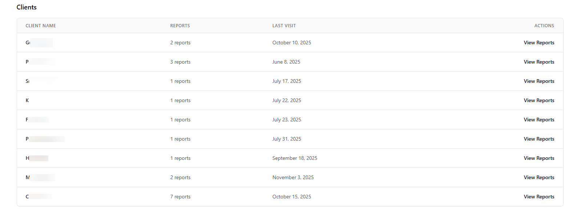Open View Reports for the July 23 entry
This screenshot has width=585, height=214.
point(539,120)
